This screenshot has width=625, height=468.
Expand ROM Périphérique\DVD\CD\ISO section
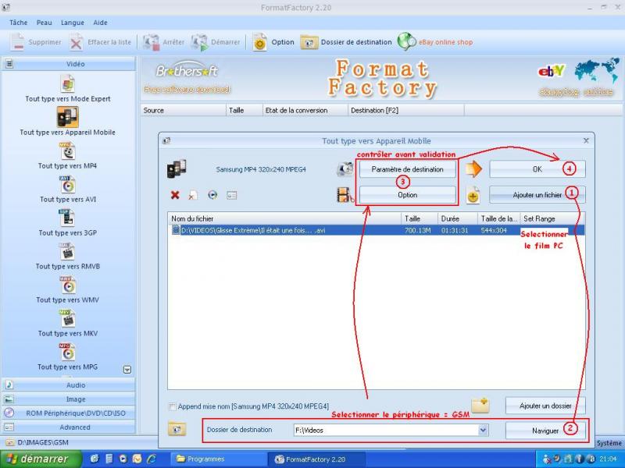point(69,413)
